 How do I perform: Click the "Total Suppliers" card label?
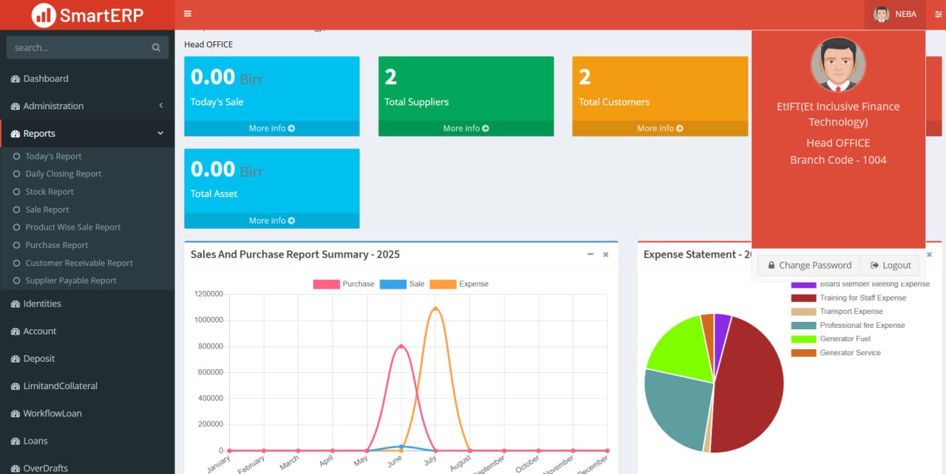coord(417,102)
